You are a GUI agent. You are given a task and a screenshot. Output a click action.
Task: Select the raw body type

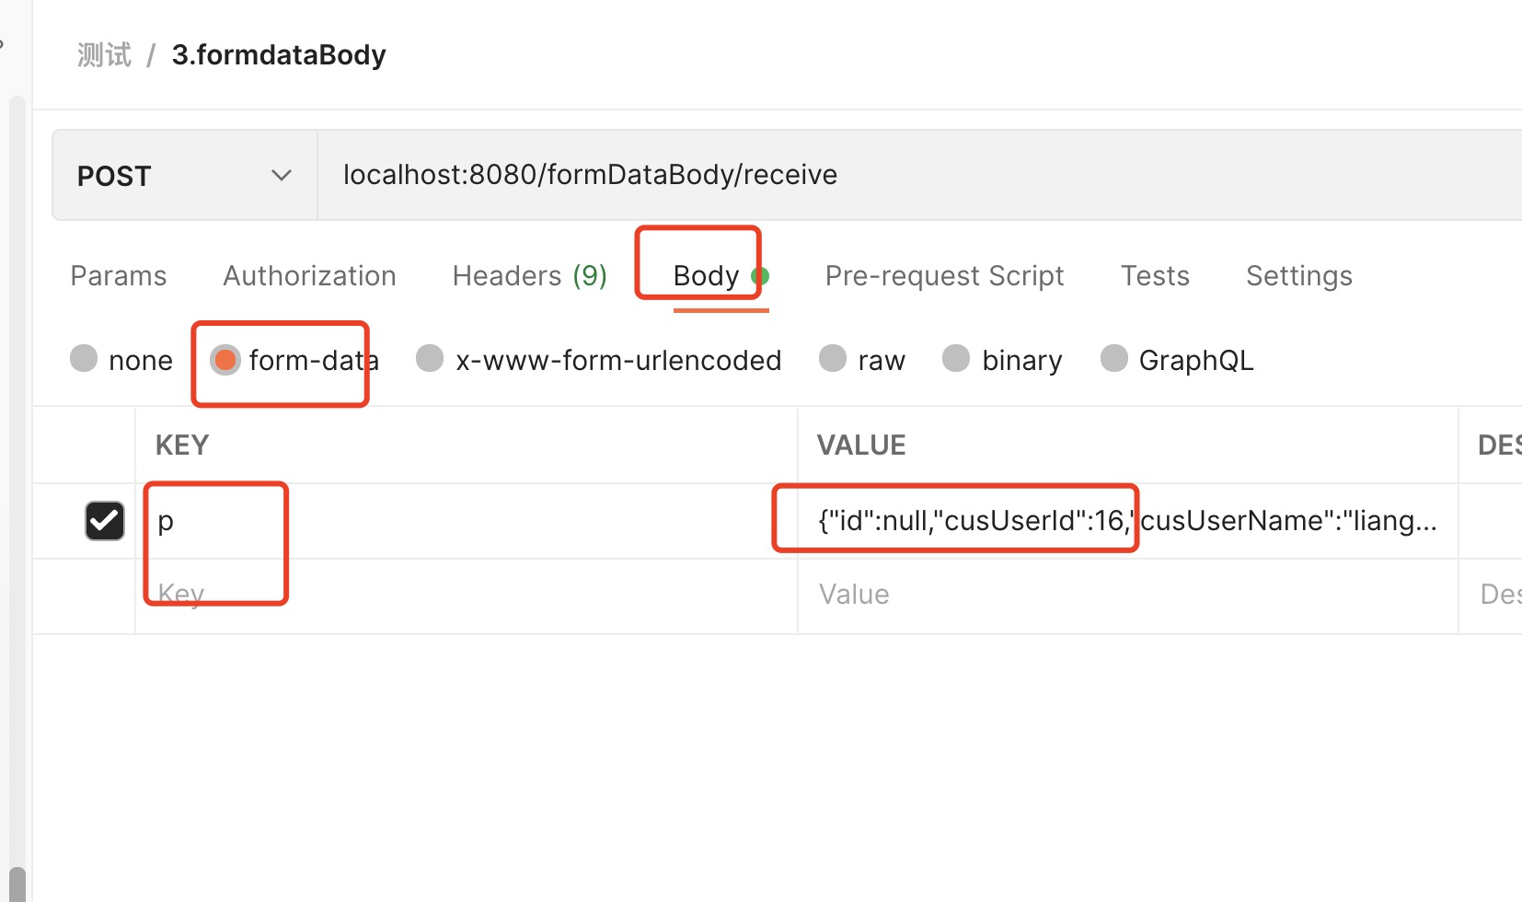[x=833, y=360]
